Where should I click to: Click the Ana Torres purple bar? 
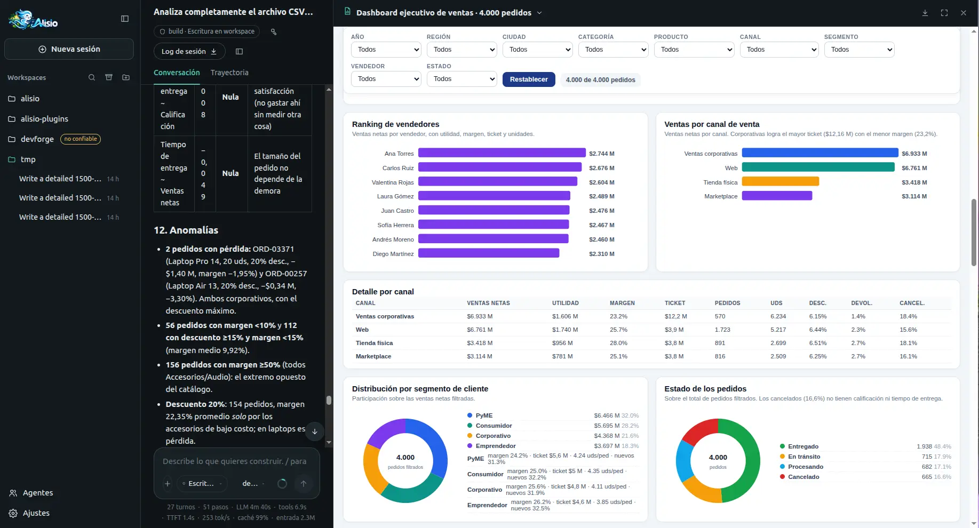pyautogui.click(x=502, y=153)
